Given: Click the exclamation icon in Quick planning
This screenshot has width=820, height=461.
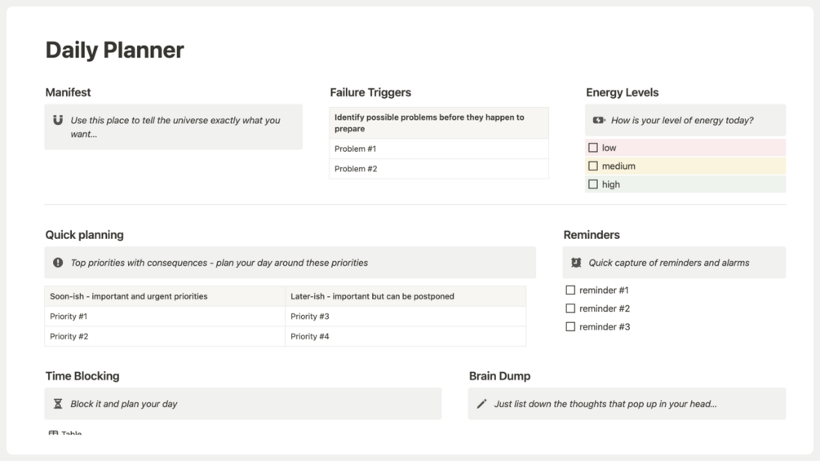Looking at the screenshot, I should [58, 263].
